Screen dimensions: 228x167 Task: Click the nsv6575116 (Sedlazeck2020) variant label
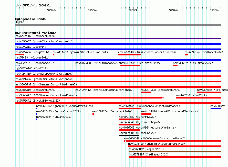pyautogui.click(x=35, y=36)
